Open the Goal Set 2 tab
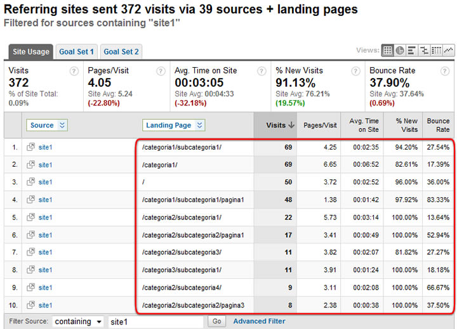 point(121,51)
